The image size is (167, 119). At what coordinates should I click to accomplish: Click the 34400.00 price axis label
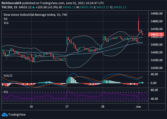pos(157,52)
